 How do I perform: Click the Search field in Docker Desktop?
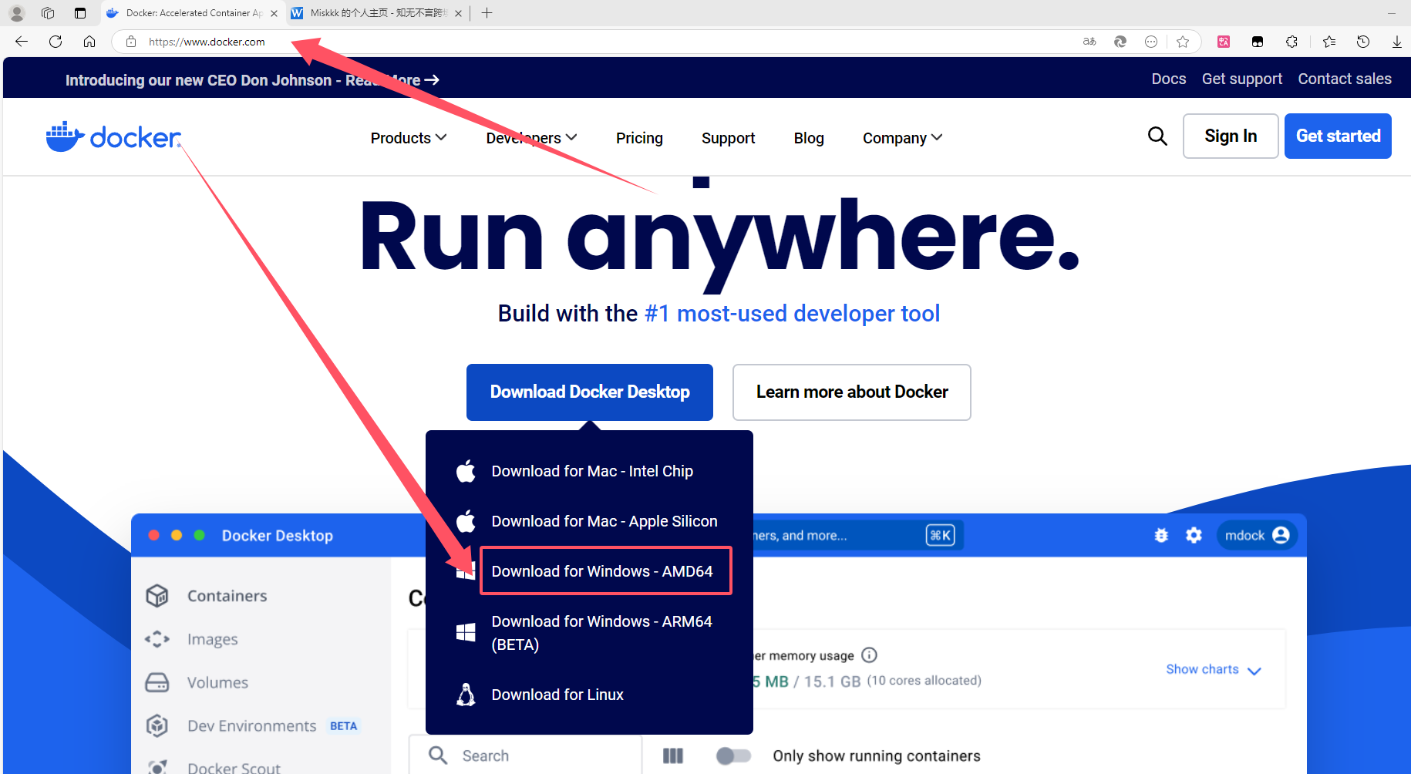click(525, 755)
